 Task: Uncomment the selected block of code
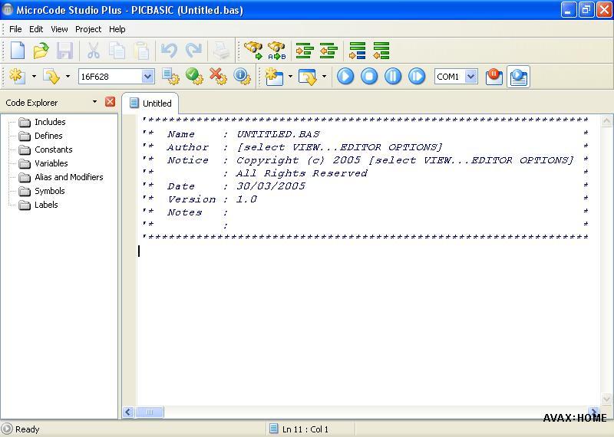point(381,51)
